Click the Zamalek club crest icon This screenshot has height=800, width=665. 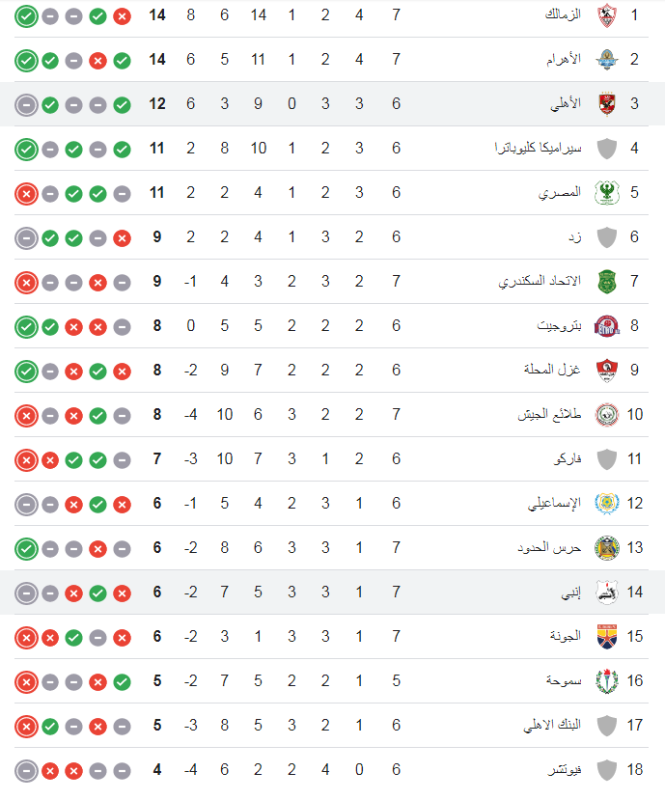(607, 15)
